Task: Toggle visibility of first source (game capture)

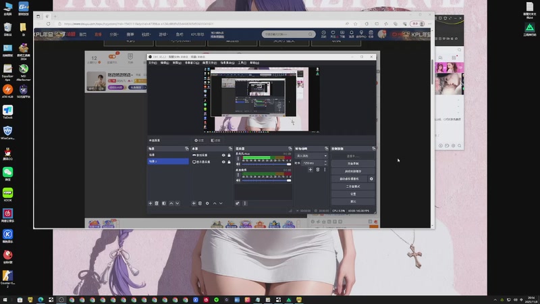Action: pos(223,155)
